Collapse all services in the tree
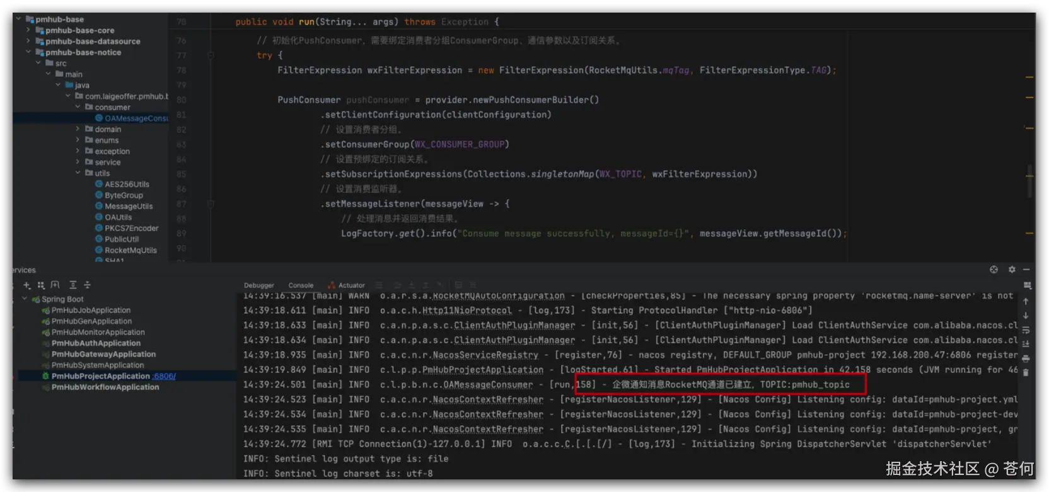The width and height of the screenshot is (1049, 492). [88, 285]
